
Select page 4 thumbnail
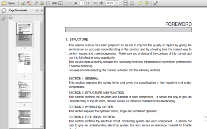24,118
